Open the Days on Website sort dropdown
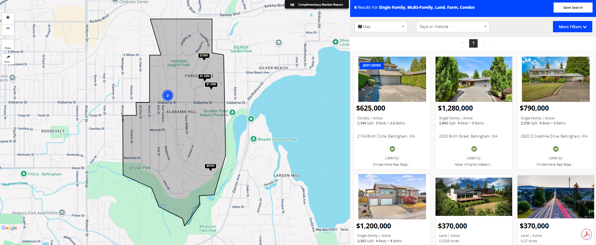 pyautogui.click(x=452, y=27)
